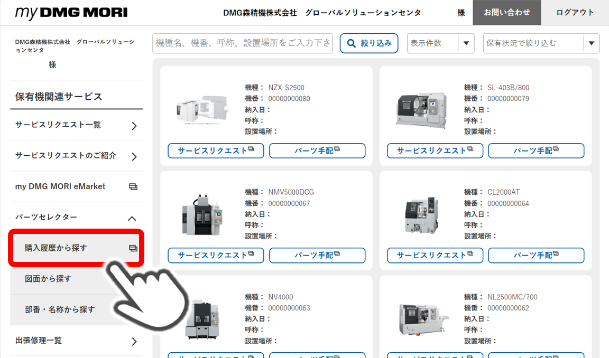Open the 保有状況で絞り込む filter dropdown

coord(590,43)
